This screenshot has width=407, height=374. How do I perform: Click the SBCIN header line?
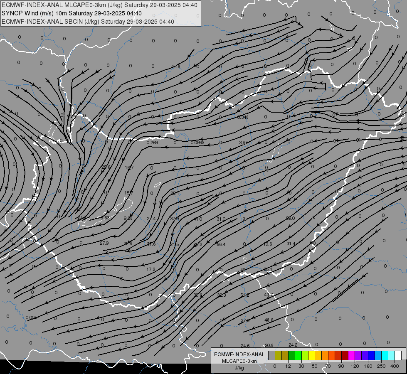88,22
